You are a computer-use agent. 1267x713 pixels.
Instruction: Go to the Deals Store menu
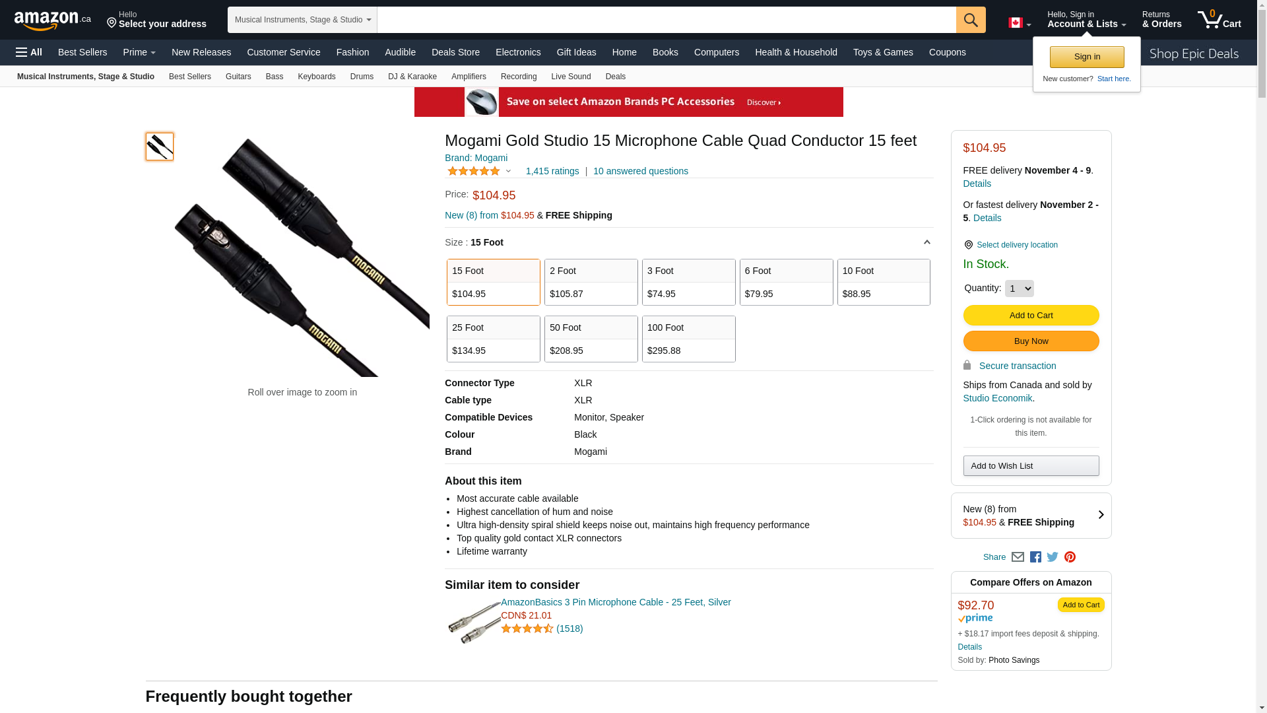(x=455, y=52)
